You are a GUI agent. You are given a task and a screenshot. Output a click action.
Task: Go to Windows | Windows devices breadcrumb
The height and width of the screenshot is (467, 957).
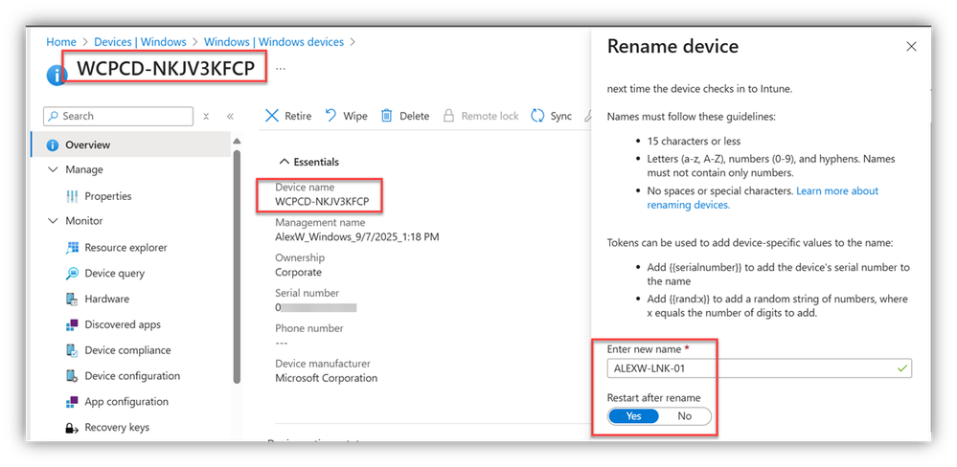[x=274, y=42]
